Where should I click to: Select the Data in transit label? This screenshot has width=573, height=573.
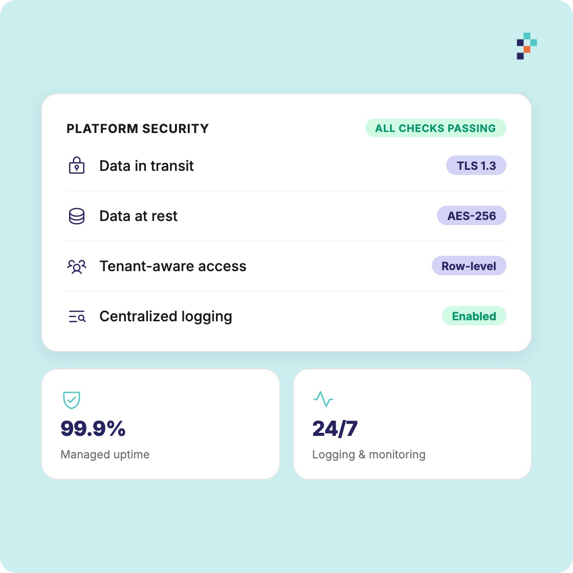click(x=146, y=166)
